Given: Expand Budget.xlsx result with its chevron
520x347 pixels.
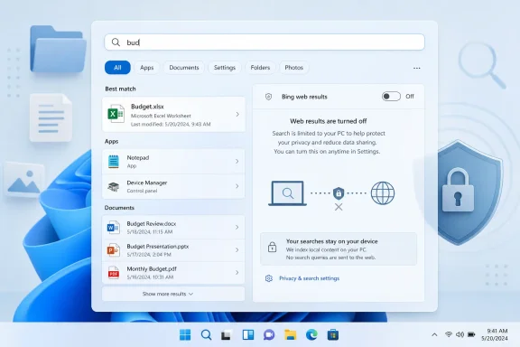Looking at the screenshot, I should point(237,114).
